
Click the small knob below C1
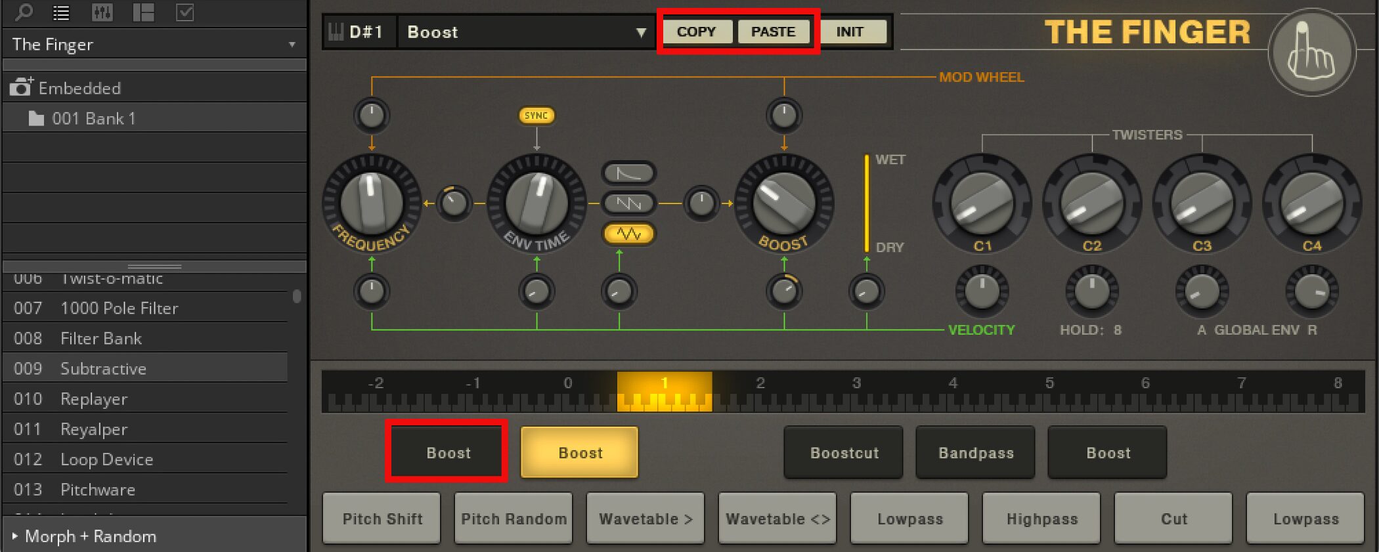click(x=982, y=291)
